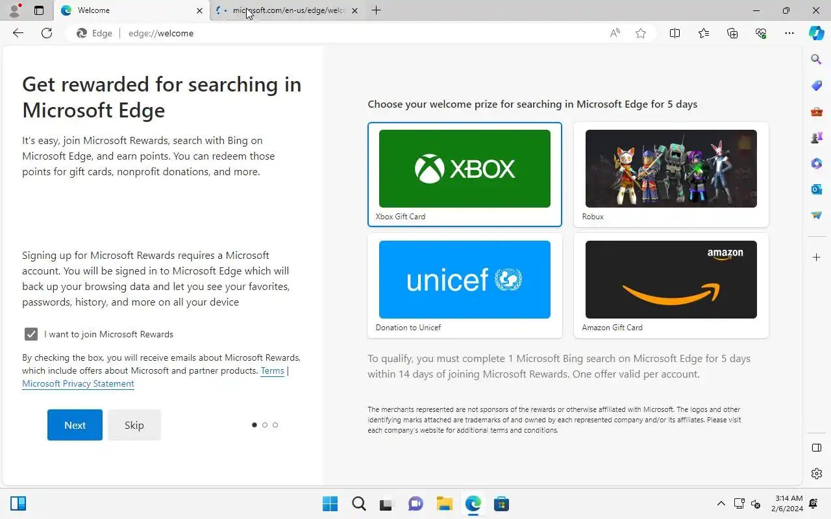Open Windows Start button on taskbar
831x519 pixels.
pos(330,503)
